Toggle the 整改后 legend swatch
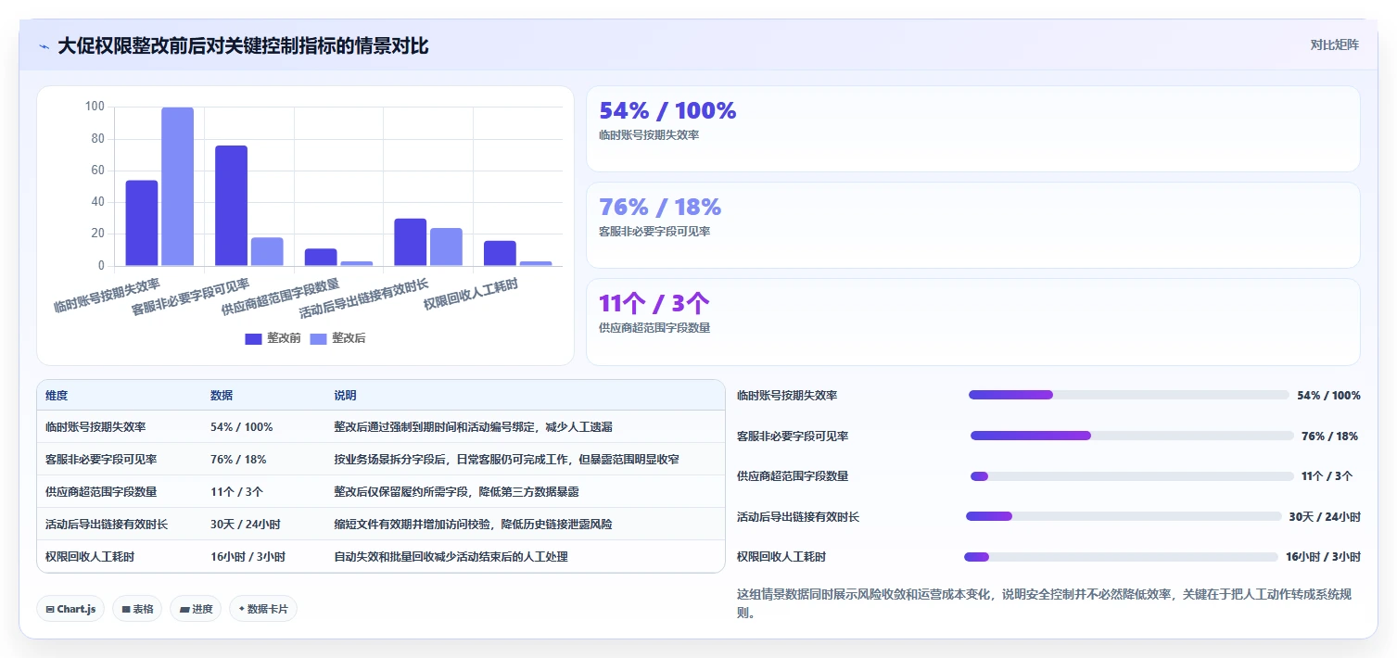This screenshot has width=1397, height=658. (318, 339)
